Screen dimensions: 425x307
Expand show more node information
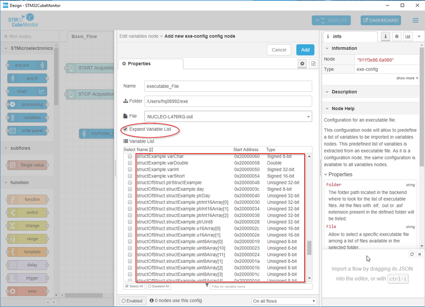[407, 78]
